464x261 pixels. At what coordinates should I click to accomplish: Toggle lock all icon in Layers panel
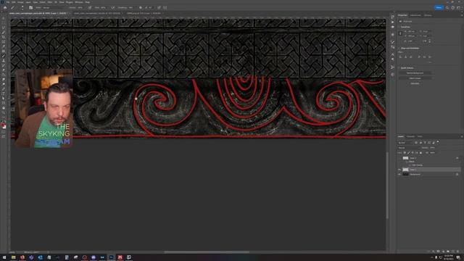(x=420, y=153)
